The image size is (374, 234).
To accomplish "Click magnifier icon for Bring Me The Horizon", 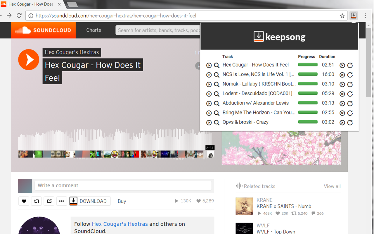I will pyautogui.click(x=217, y=113).
